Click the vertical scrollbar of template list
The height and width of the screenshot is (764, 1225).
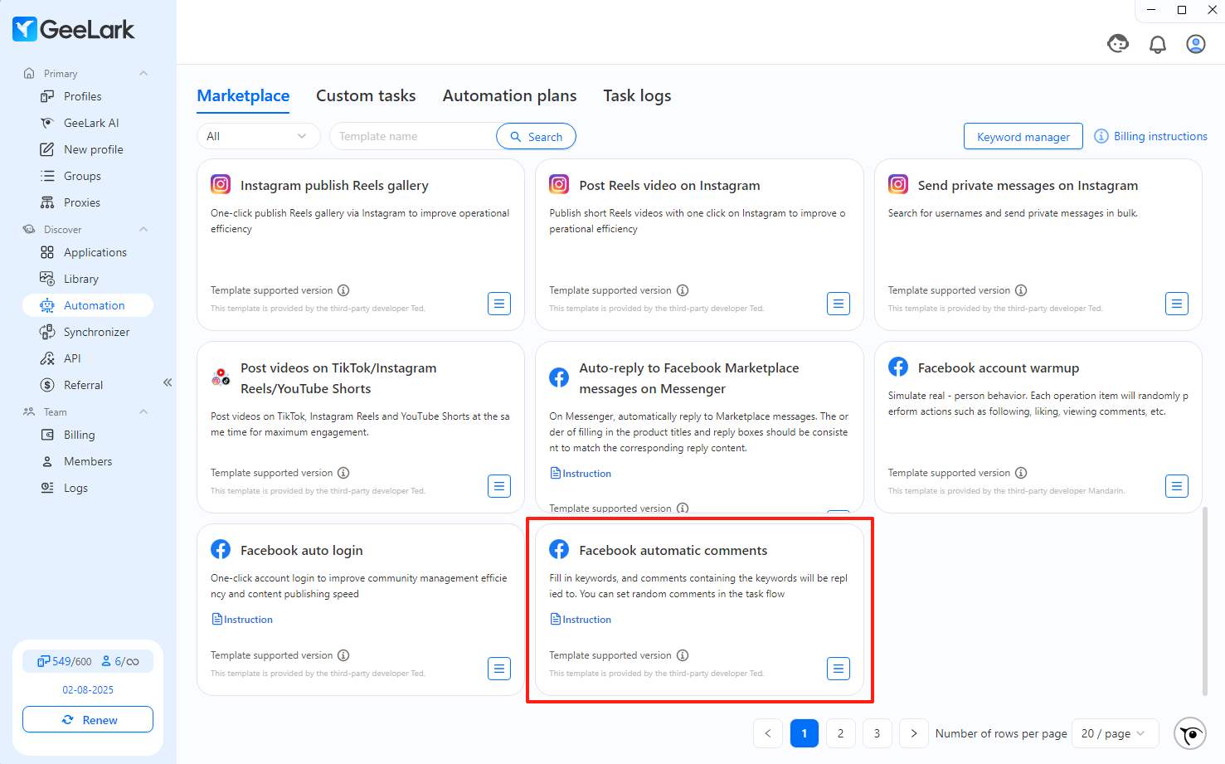[x=1205, y=601]
